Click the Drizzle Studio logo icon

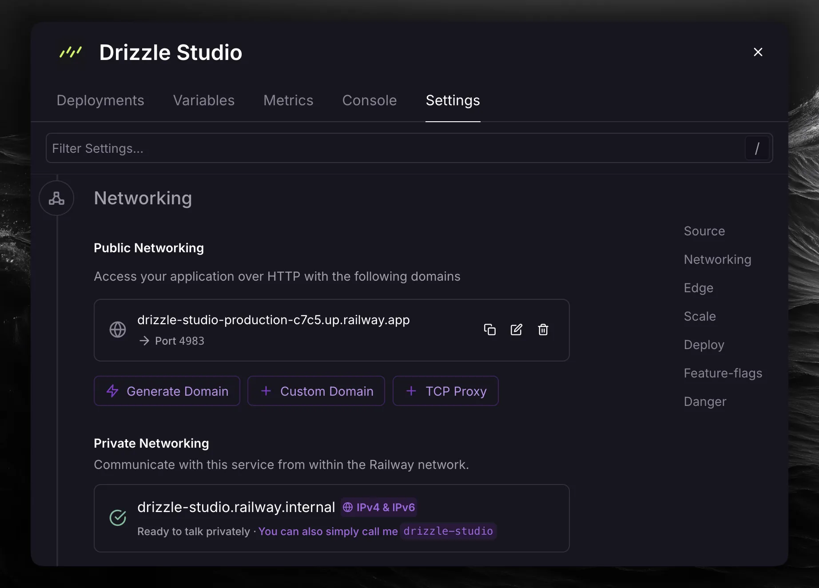tap(71, 52)
